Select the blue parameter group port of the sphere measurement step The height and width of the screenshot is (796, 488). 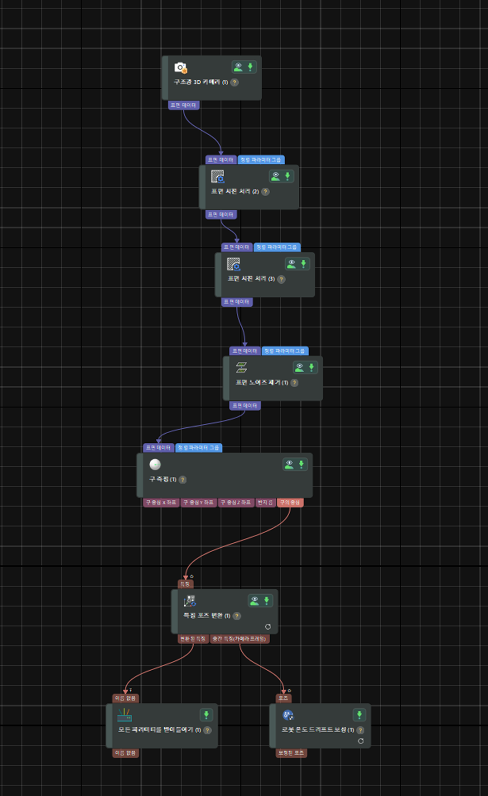[199, 447]
